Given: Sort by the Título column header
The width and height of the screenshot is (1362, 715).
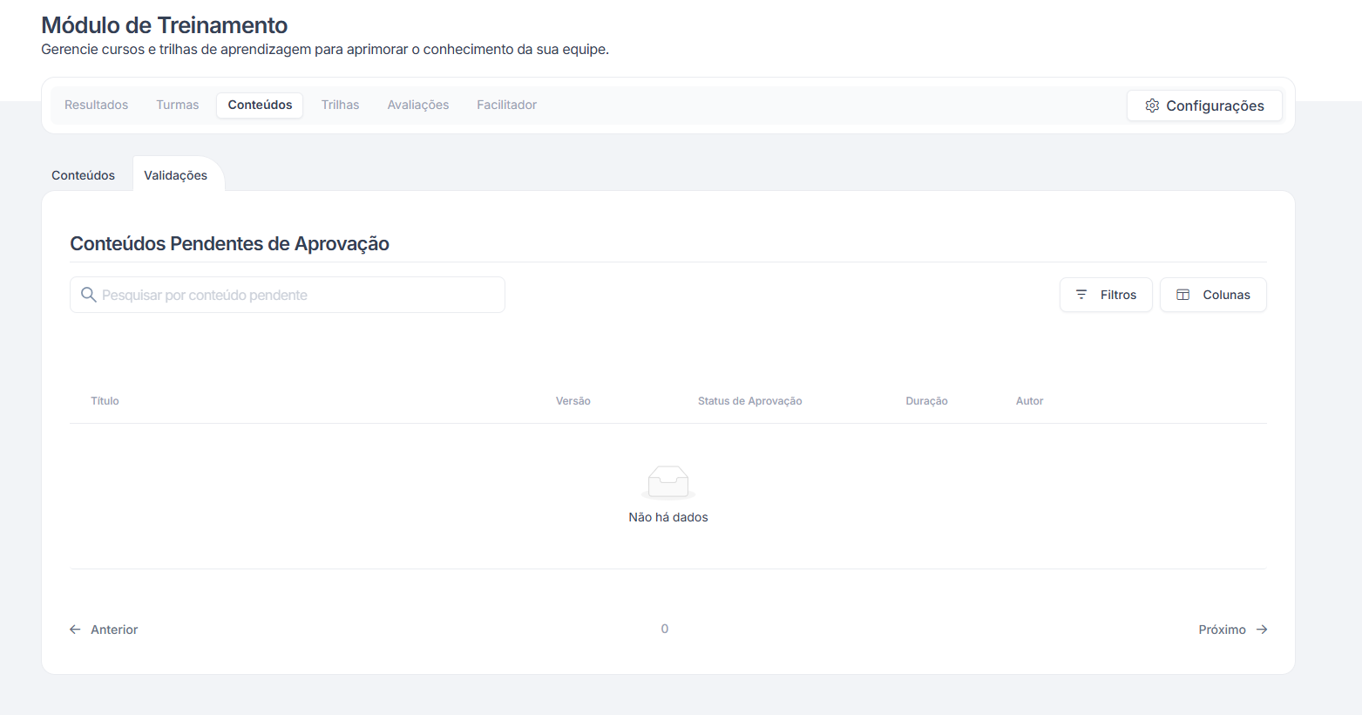Looking at the screenshot, I should pos(105,401).
